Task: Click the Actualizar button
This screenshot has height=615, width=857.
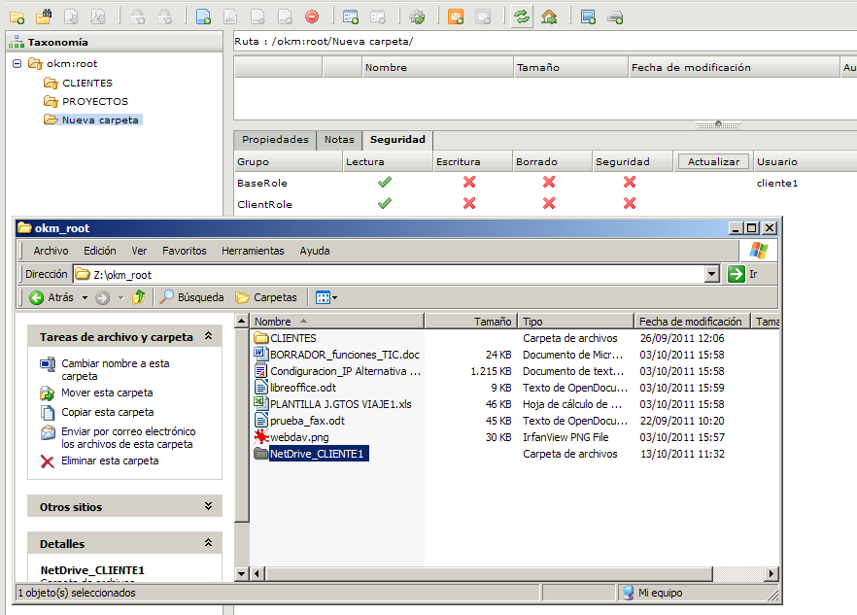Action: 713,160
